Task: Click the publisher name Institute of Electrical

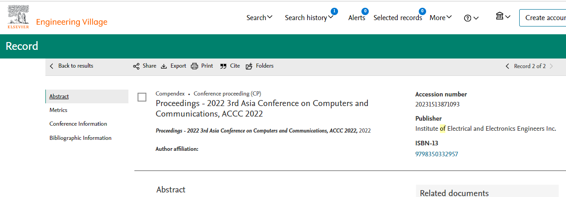Action: (486, 128)
